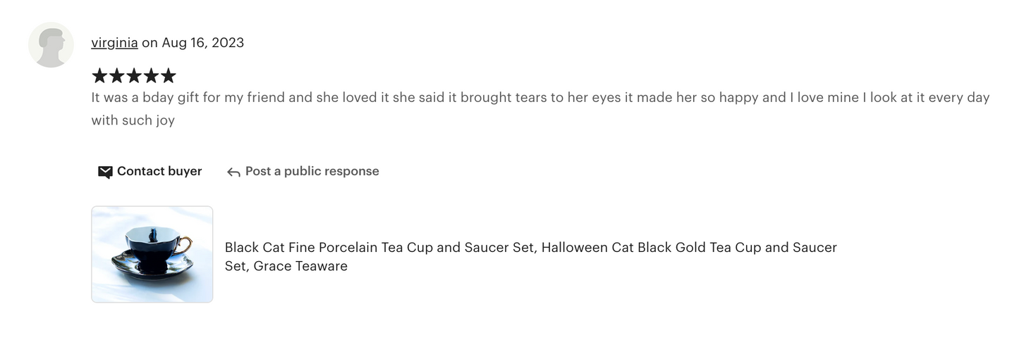Click the review's last line "with such joy"
The height and width of the screenshot is (342, 1019).
coord(133,120)
